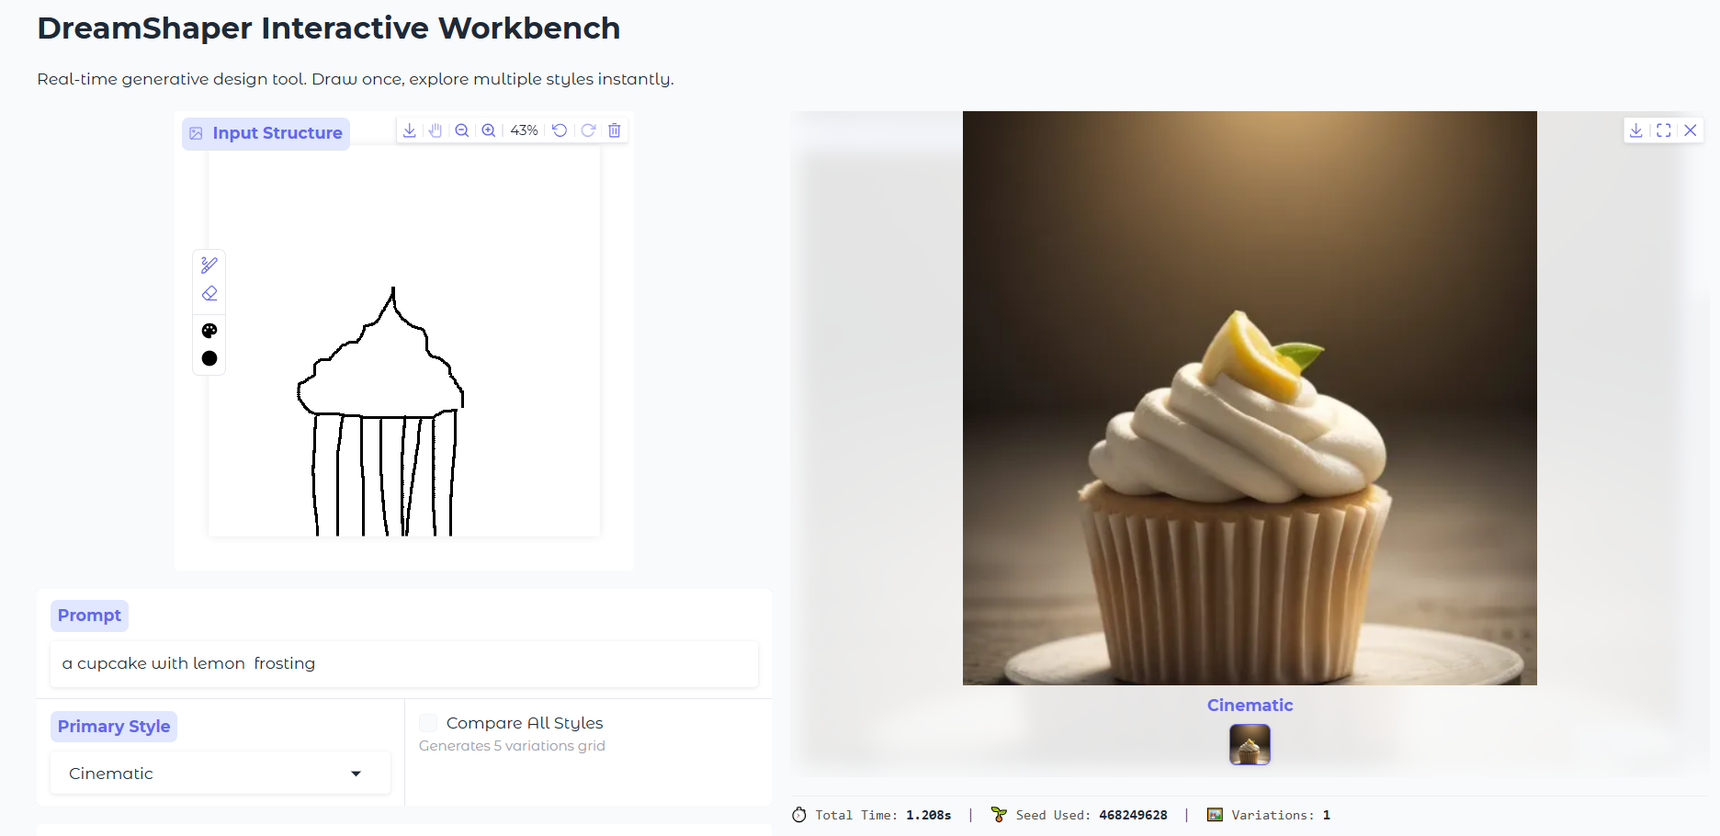The image size is (1720, 836).
Task: Select the Cinematic cupcake thumbnail
Action: pyautogui.click(x=1250, y=744)
